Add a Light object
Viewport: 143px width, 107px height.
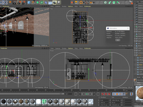(59, 2)
